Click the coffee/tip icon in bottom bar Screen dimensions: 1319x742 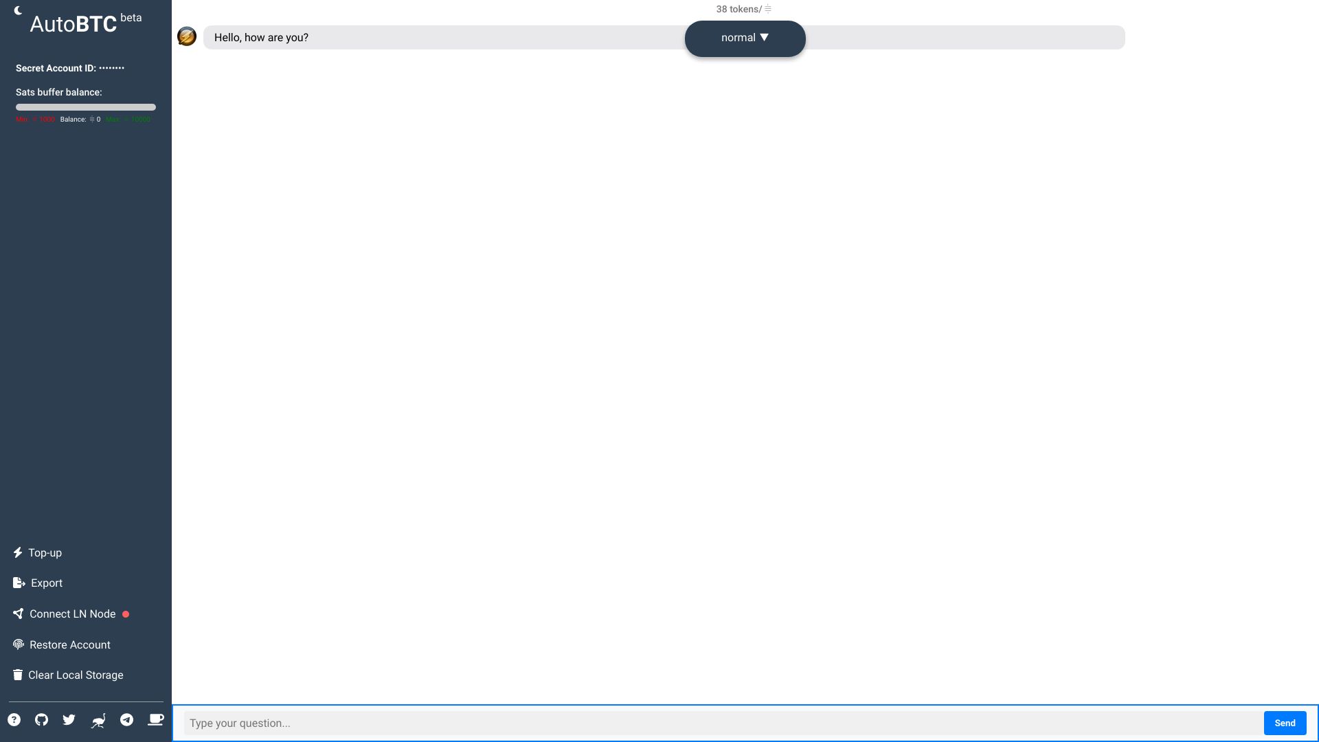pyautogui.click(x=156, y=719)
